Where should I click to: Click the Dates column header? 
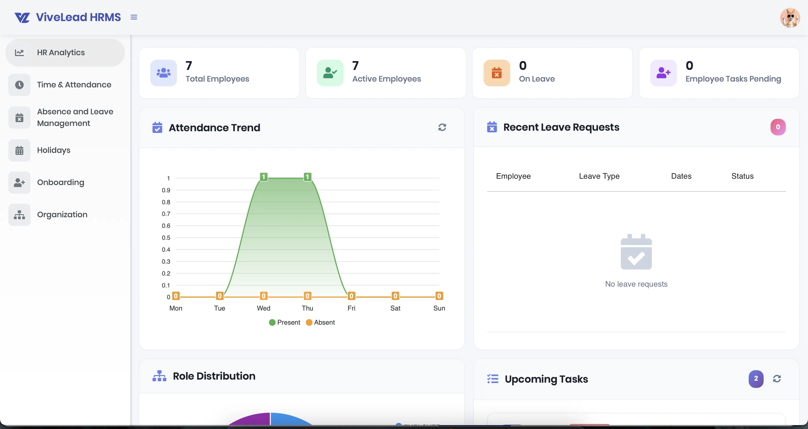click(x=681, y=176)
